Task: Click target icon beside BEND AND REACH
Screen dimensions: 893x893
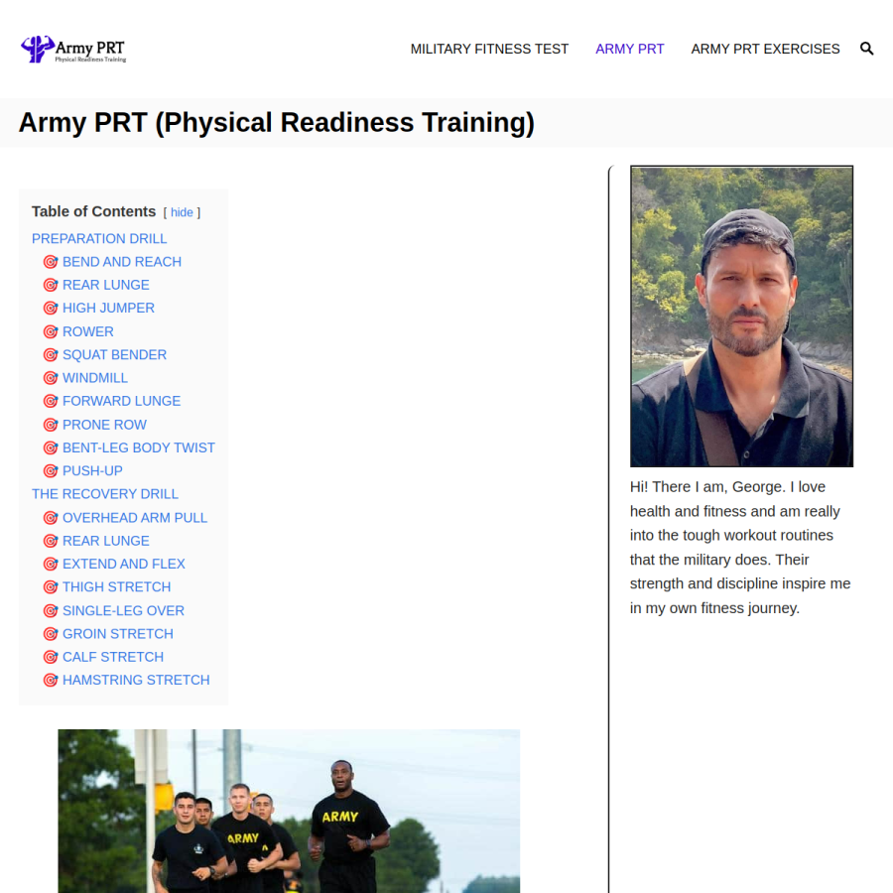Action: (x=51, y=261)
